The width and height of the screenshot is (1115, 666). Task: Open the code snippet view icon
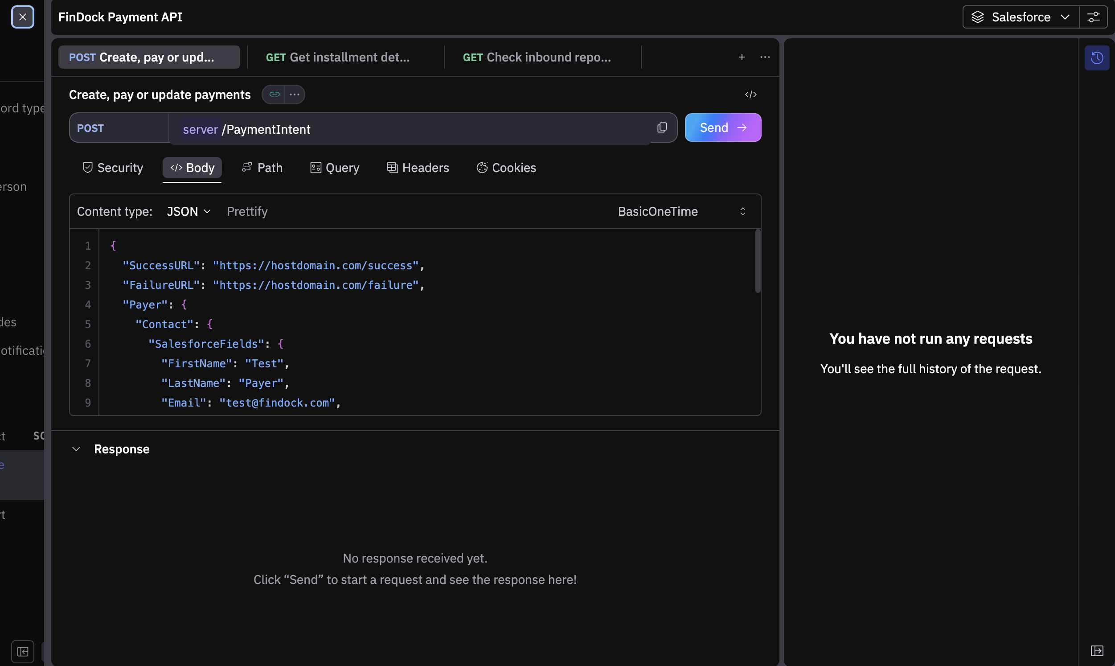pyautogui.click(x=750, y=95)
